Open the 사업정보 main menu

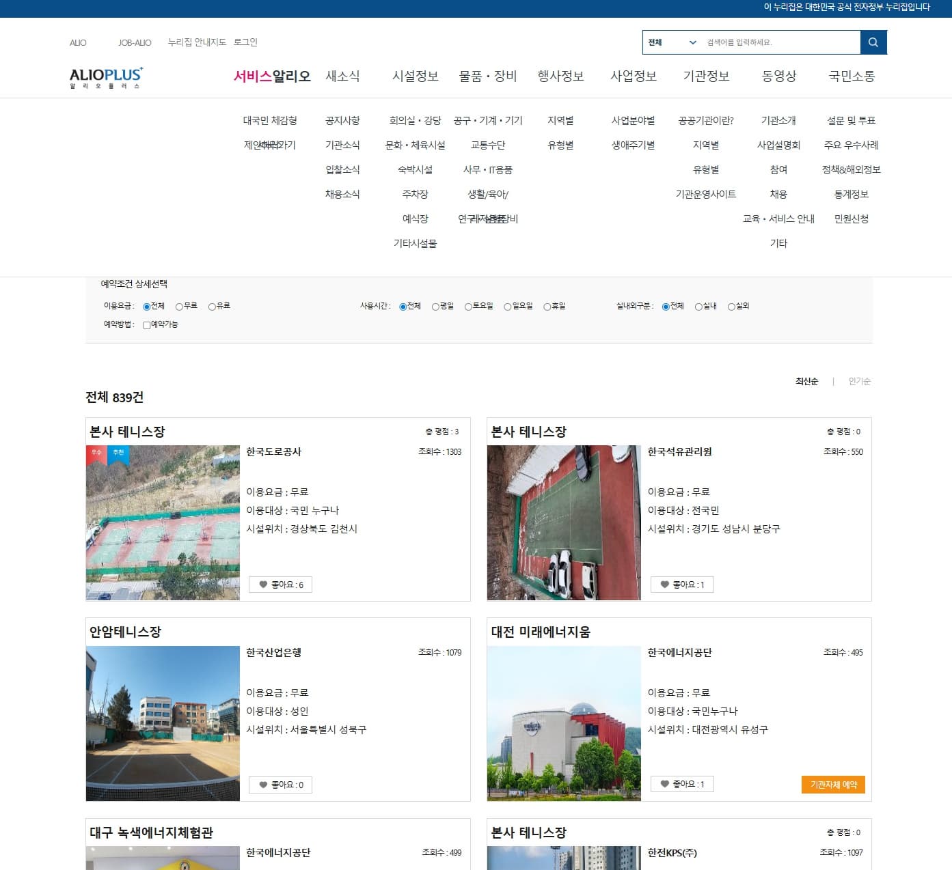[634, 76]
